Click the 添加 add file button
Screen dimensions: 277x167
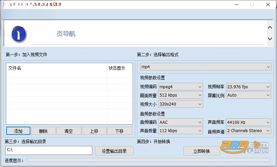(18, 131)
